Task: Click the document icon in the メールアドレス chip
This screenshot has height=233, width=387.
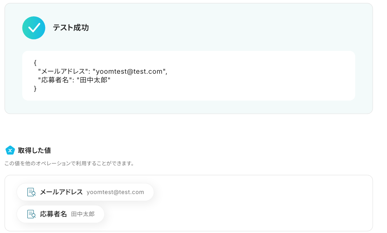Action: (31, 192)
